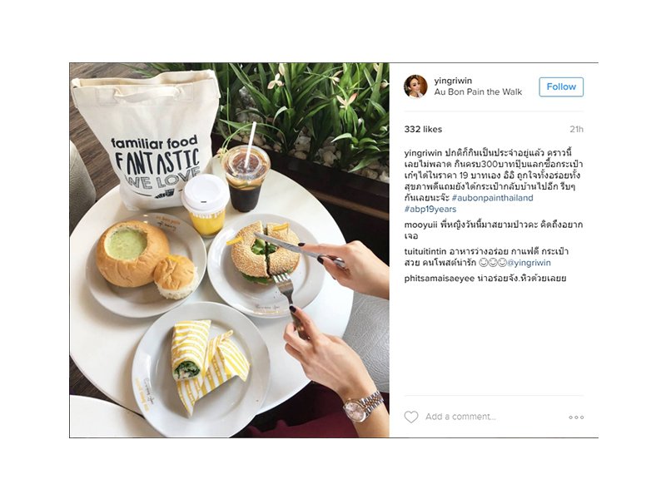This screenshot has height=499, width=666.
Task: Open commenter mooyuii's profile
Action: tap(420, 225)
